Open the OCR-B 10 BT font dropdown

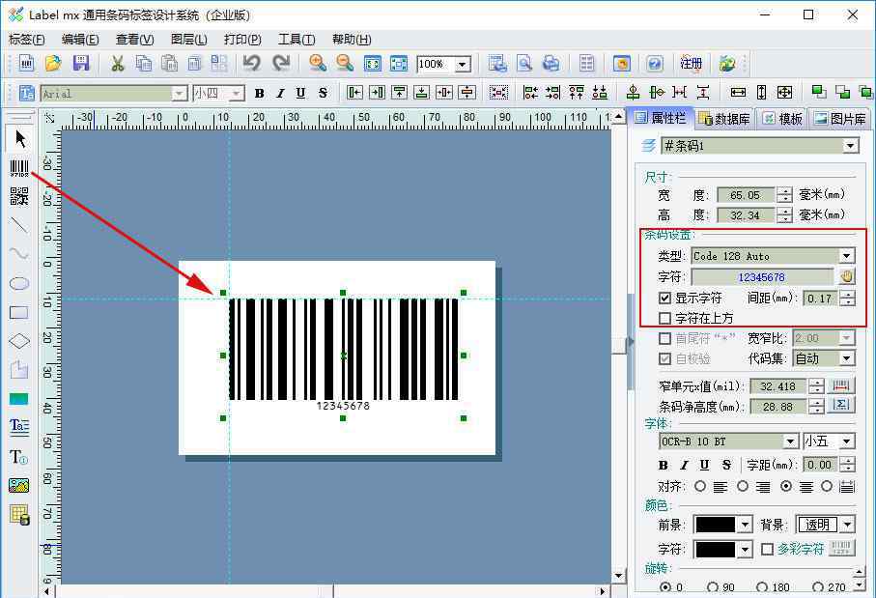pos(790,441)
